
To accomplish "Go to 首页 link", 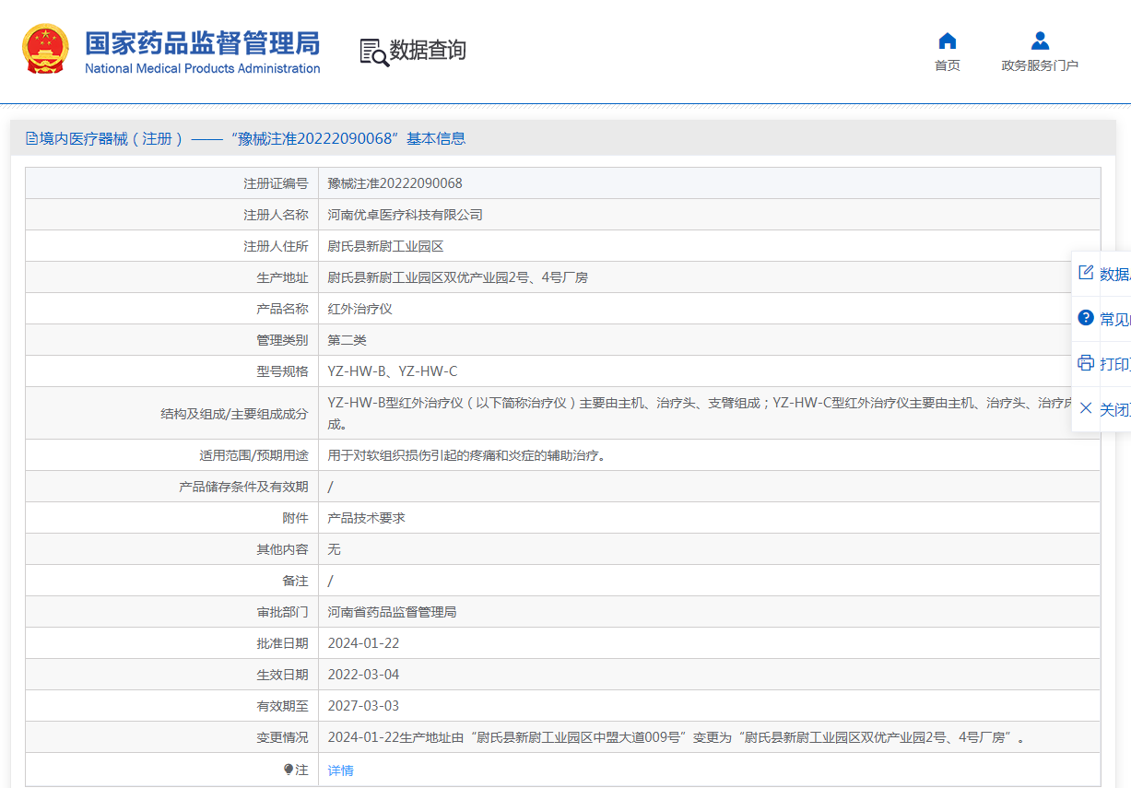I will click(947, 65).
